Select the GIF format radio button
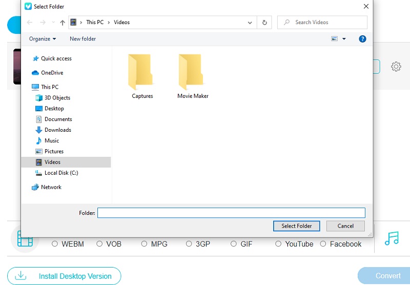This screenshot has height=285, width=410. click(234, 244)
